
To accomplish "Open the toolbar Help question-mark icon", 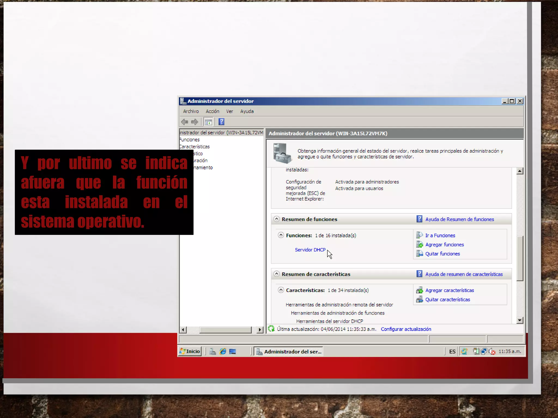I will click(222, 122).
